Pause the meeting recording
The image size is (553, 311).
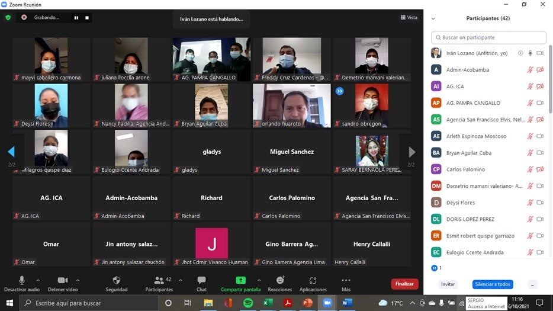tap(76, 18)
